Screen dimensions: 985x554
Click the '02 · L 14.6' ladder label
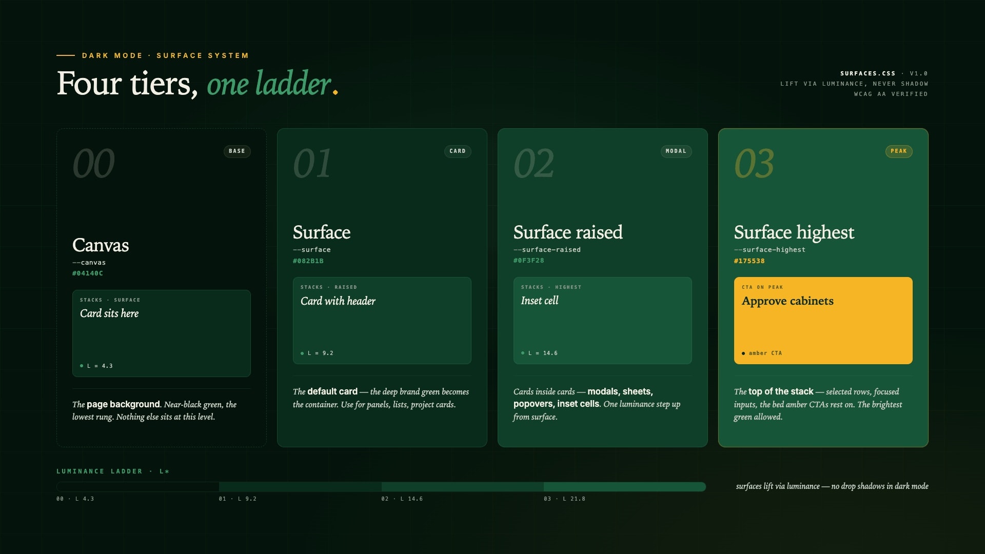coord(402,499)
